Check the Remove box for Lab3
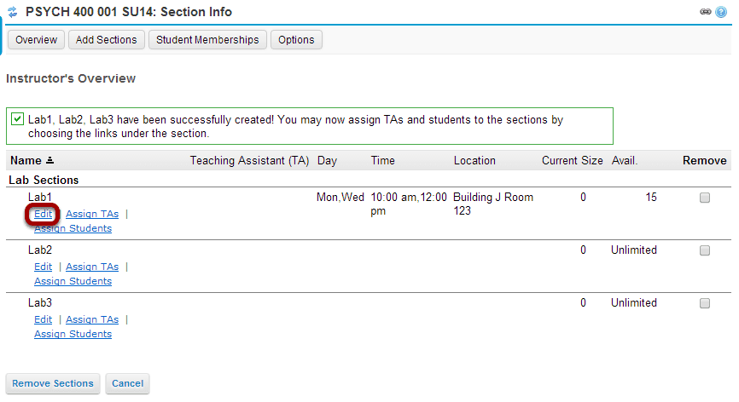Image resolution: width=739 pixels, height=402 pixels. tap(705, 303)
